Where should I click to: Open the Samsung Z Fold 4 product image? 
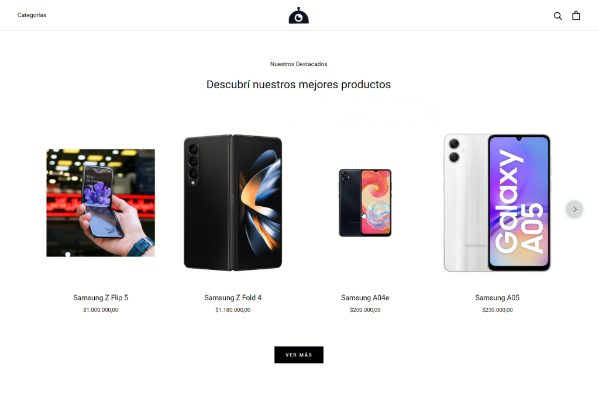(x=233, y=203)
